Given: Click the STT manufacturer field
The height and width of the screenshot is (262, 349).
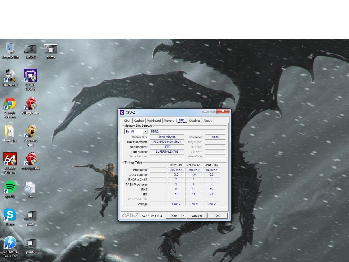Looking at the screenshot, I should click(167, 147).
